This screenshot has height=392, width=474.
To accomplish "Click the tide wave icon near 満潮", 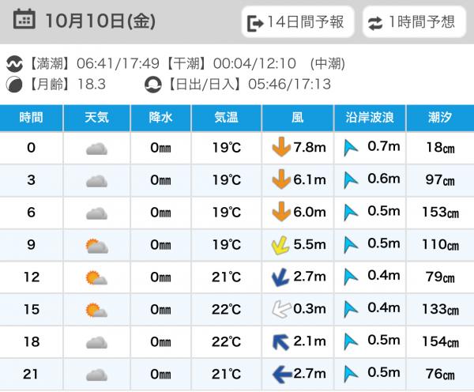I will (15, 63).
